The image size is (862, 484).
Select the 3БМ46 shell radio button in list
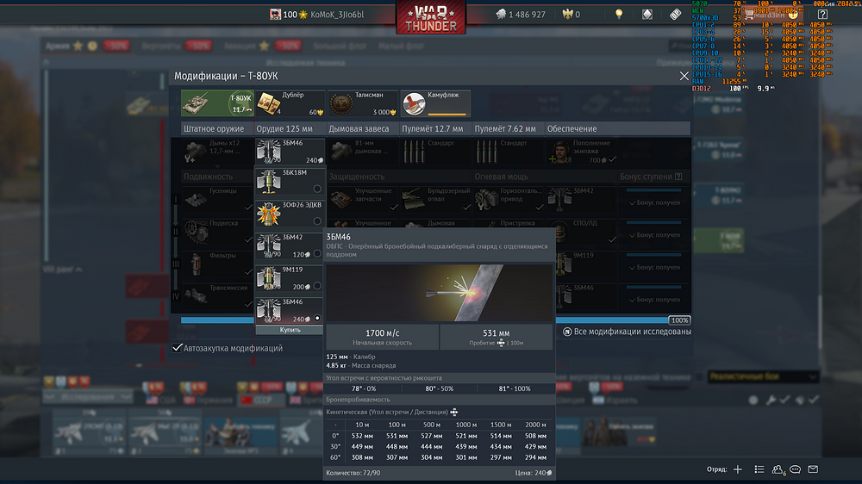point(317,319)
